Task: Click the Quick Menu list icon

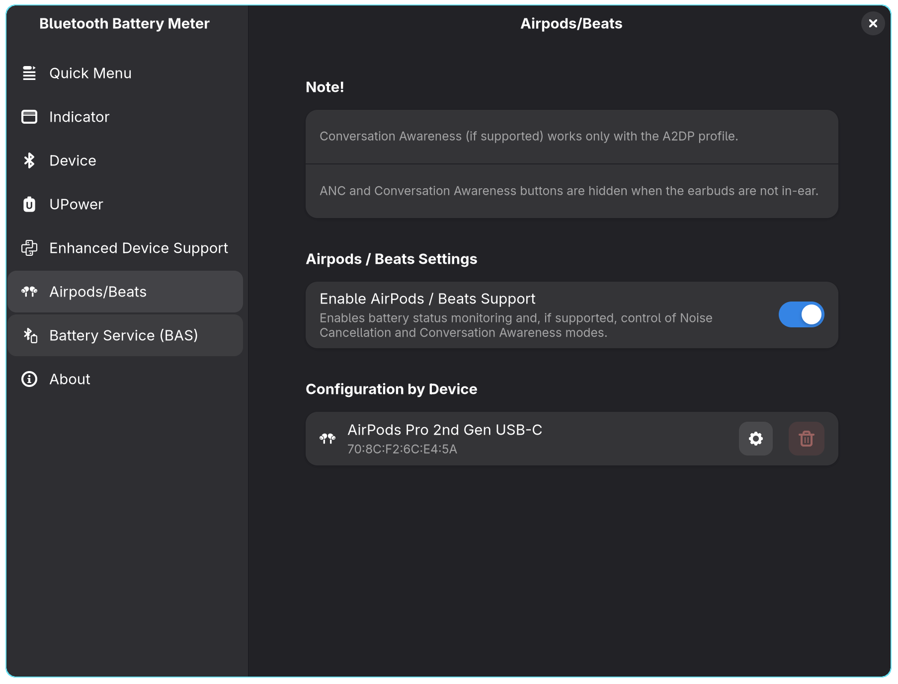Action: click(x=29, y=73)
